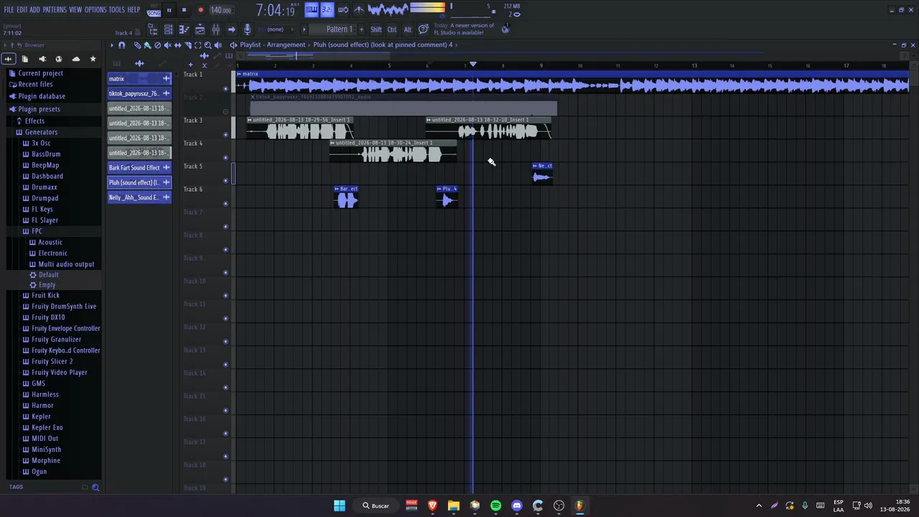The height and width of the screenshot is (517, 919).
Task: Open the EDIT menu
Action: click(x=22, y=10)
